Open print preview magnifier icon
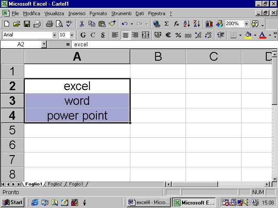Image resolution: width=278 pixels, height=208 pixels. coord(59,24)
